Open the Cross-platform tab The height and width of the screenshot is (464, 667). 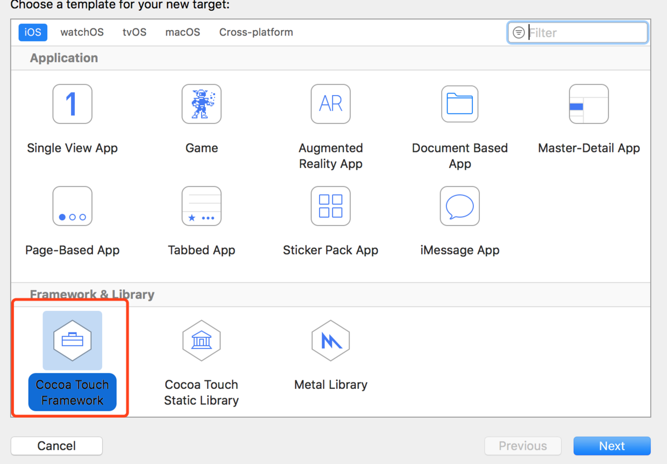coord(256,32)
